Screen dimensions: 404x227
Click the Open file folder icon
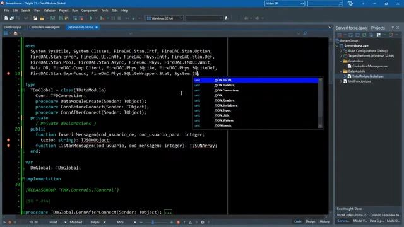[42, 18]
